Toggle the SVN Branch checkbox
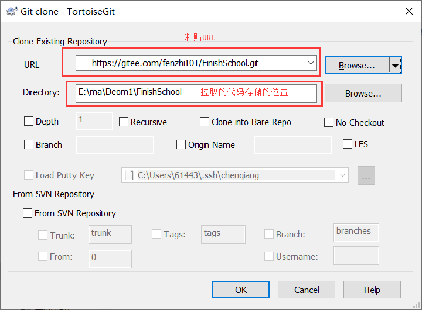The image size is (422, 310). (x=269, y=234)
